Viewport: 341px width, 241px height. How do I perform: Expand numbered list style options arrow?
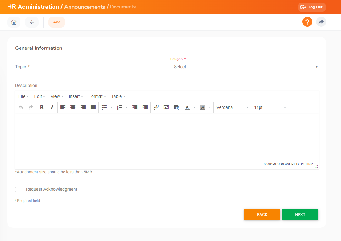tap(127, 107)
